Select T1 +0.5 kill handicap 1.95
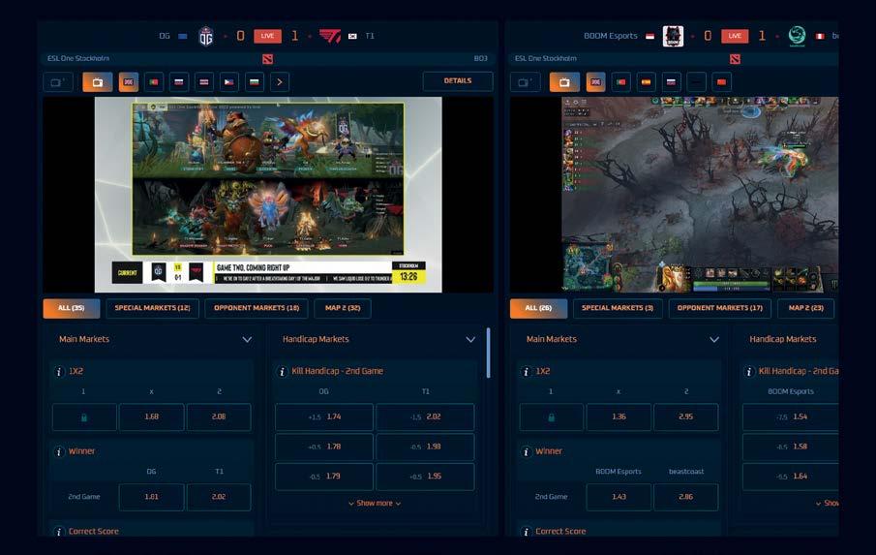This screenshot has width=876, height=555. coord(425,477)
